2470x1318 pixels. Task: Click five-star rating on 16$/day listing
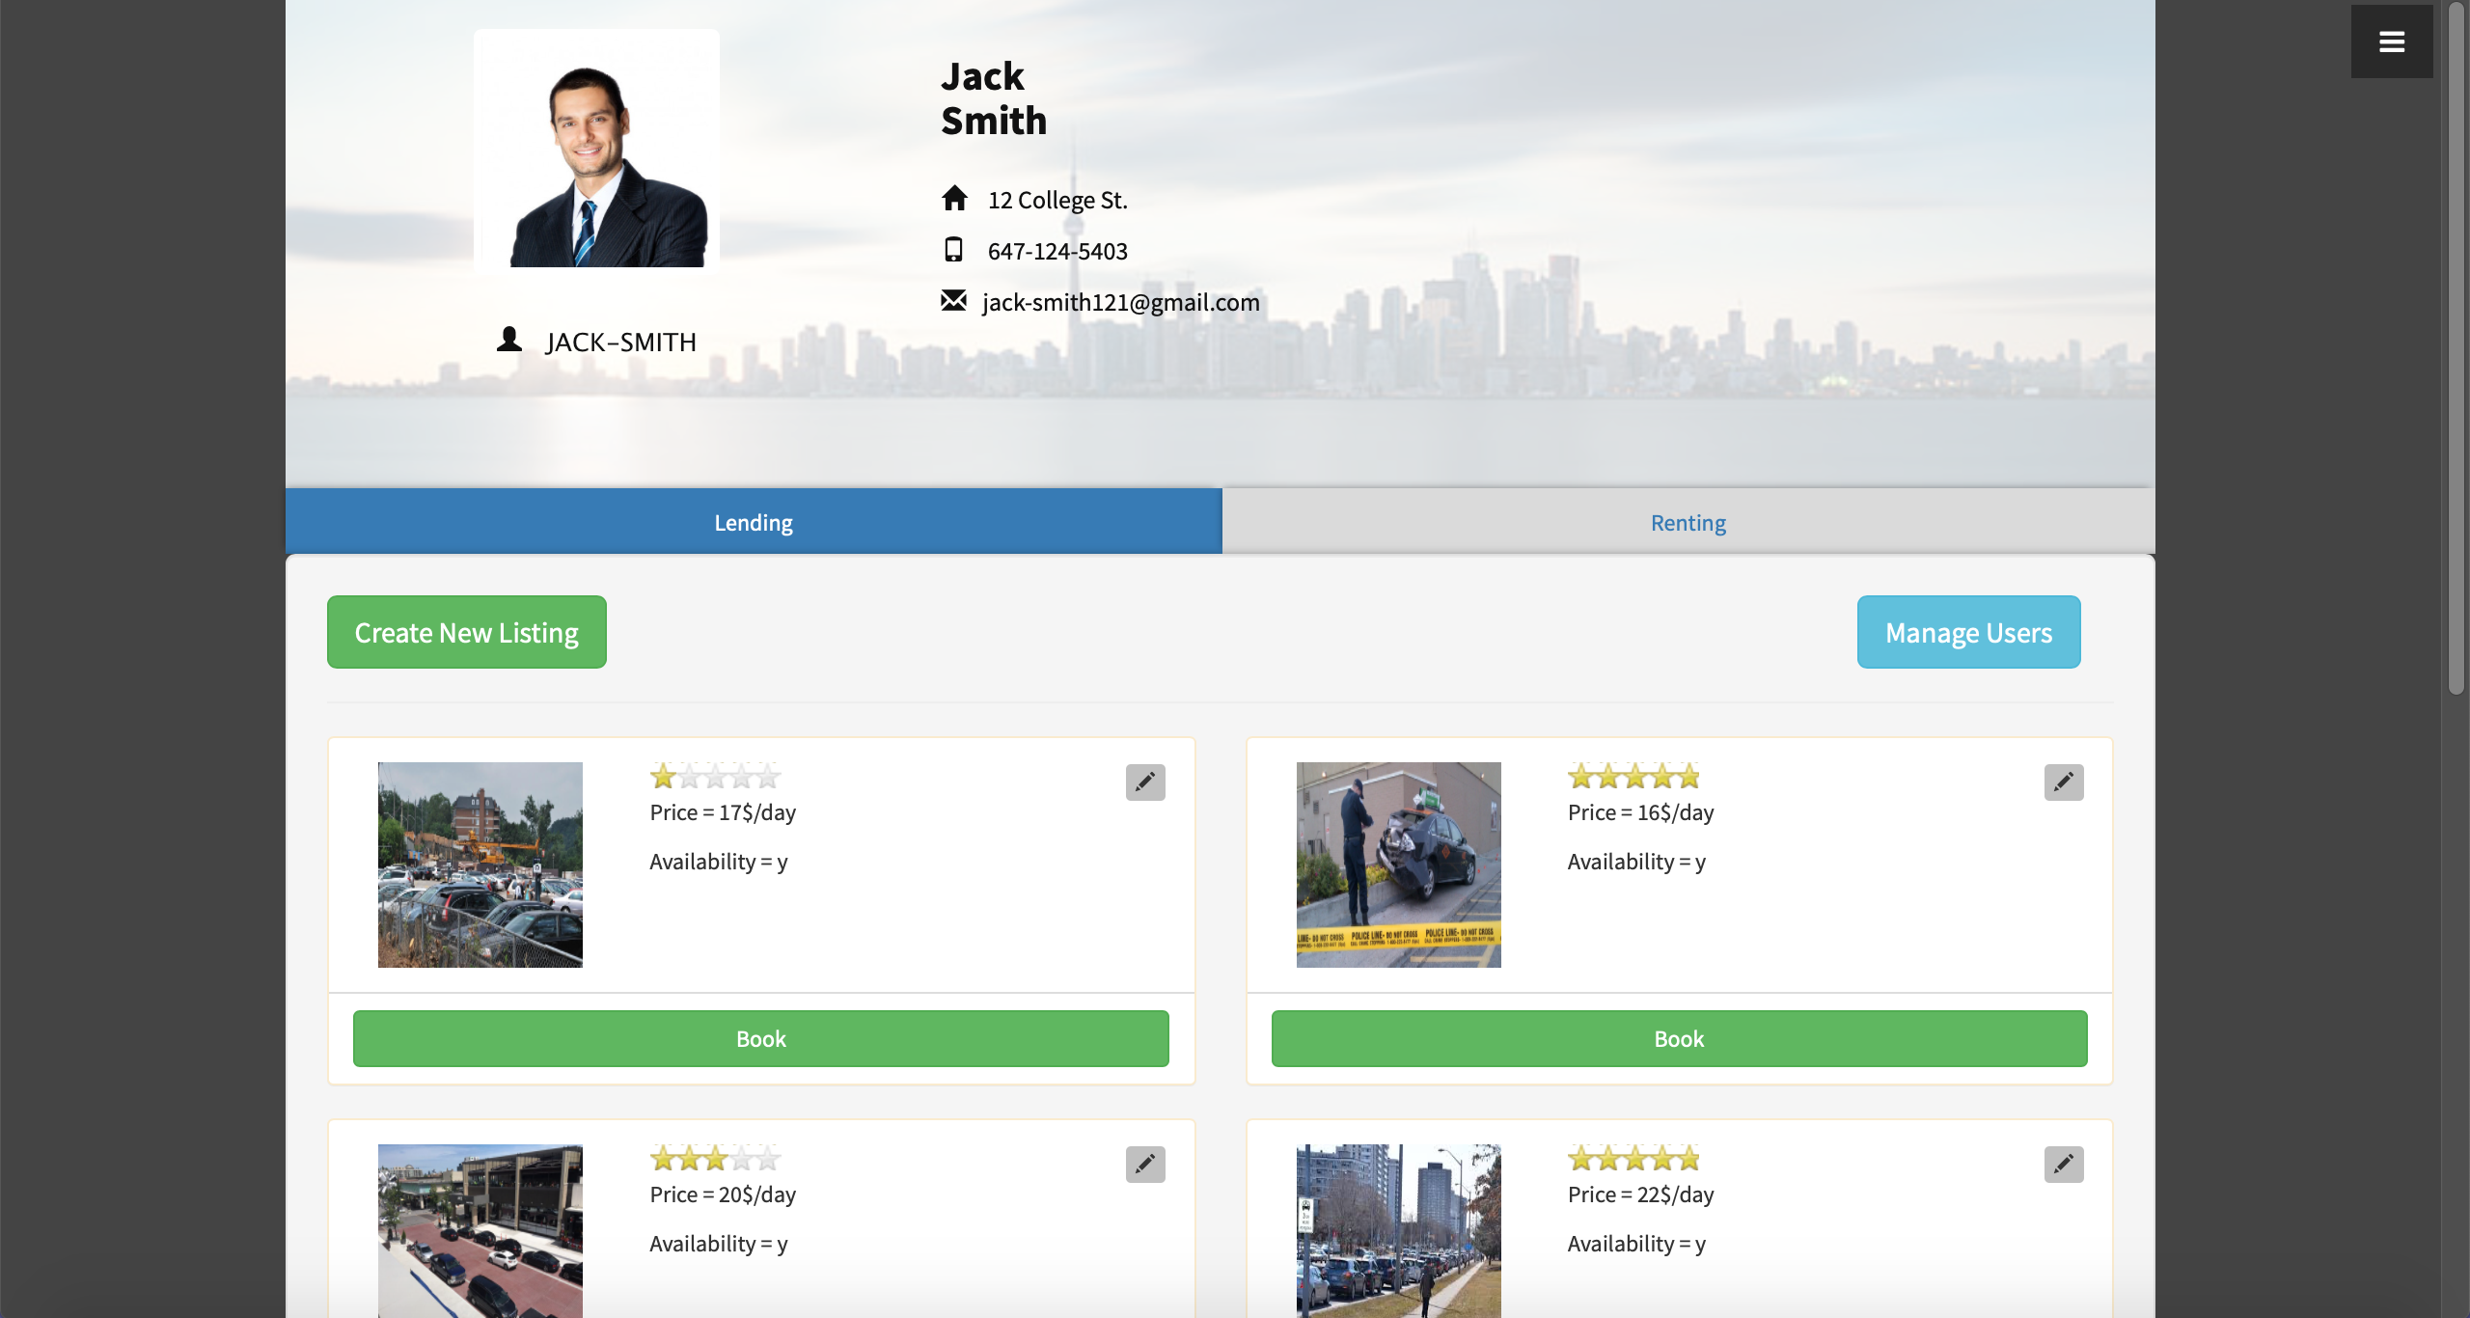(1633, 776)
